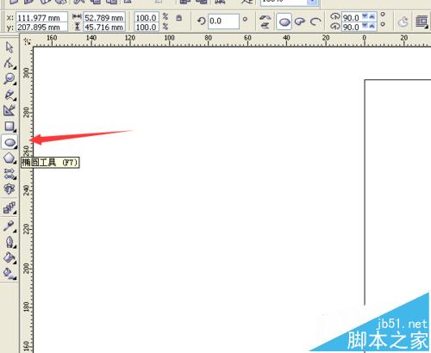
Task: Edit the rotation angle 0.0 field
Action: [223, 21]
